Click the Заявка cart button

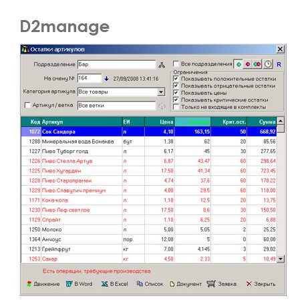point(222,284)
